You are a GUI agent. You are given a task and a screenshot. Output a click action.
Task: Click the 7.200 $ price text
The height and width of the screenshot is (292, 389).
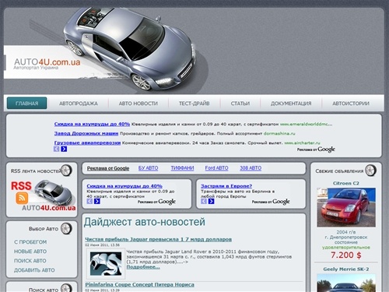(x=346, y=255)
